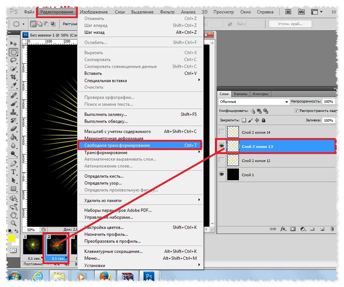Viewport: 344px width, 287px height.
Task: Show layer Слой 2 копия 14
Action: point(221,132)
